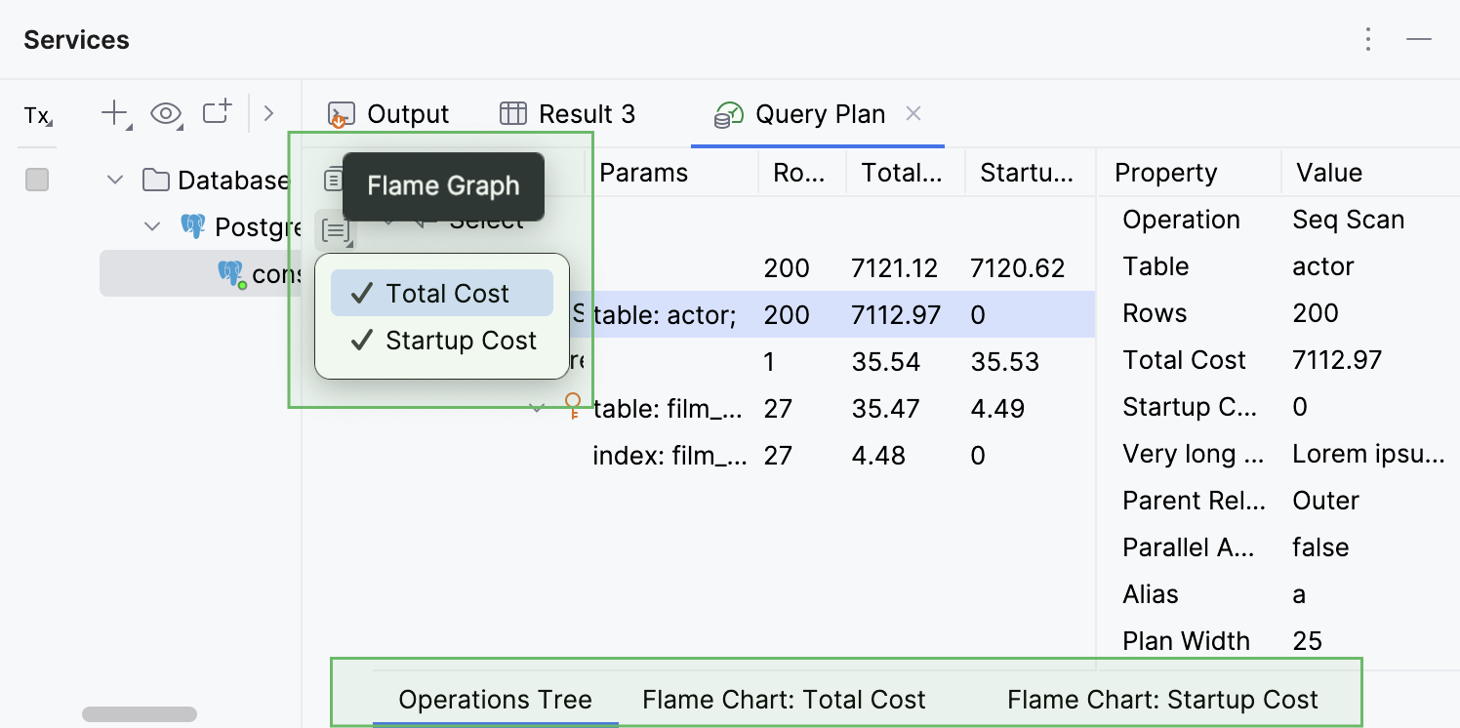Open the Services overflow menu

[1368, 39]
